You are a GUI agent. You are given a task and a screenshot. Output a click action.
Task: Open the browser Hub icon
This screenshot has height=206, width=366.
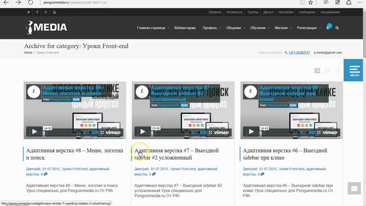(x=326, y=2)
